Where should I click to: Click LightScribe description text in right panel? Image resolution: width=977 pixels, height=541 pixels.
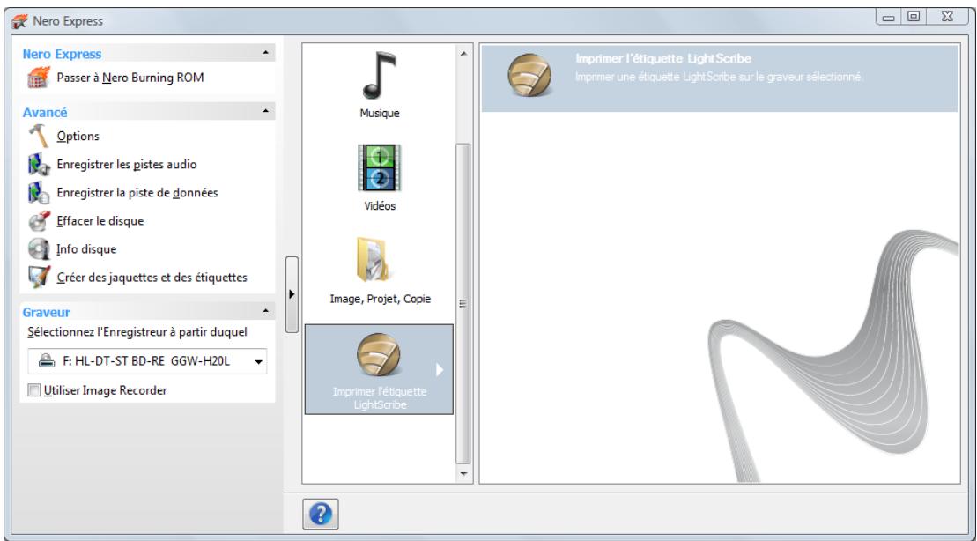(x=718, y=78)
